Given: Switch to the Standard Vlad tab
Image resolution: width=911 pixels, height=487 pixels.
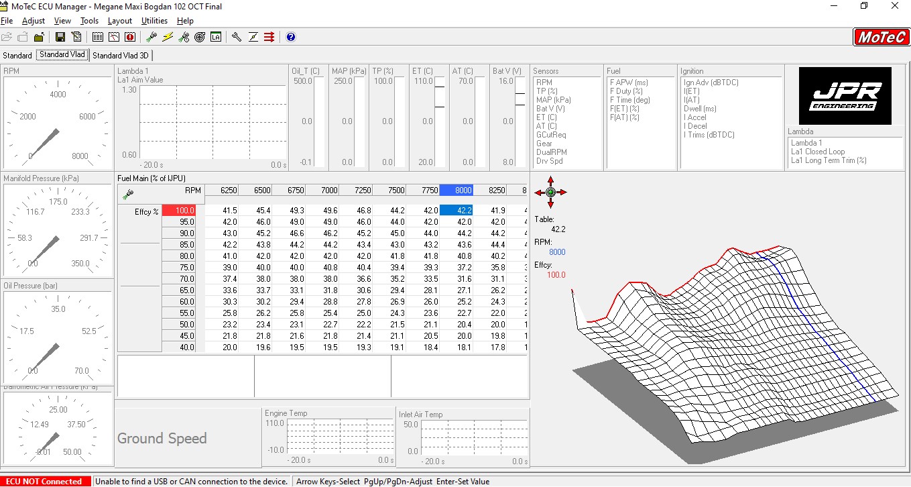Looking at the screenshot, I should tap(62, 55).
